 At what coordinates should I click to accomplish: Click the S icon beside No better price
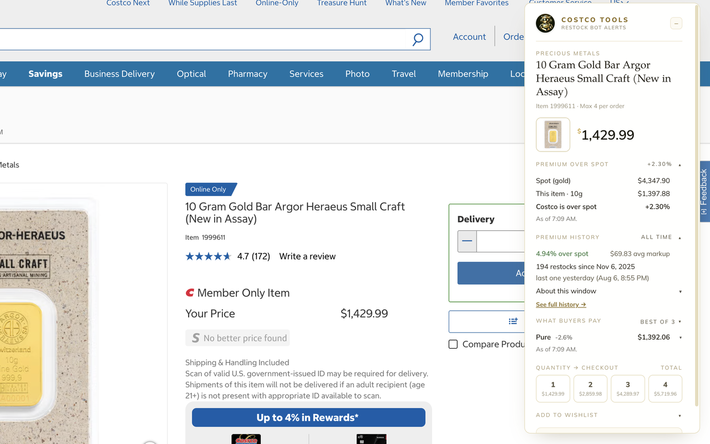pos(195,338)
